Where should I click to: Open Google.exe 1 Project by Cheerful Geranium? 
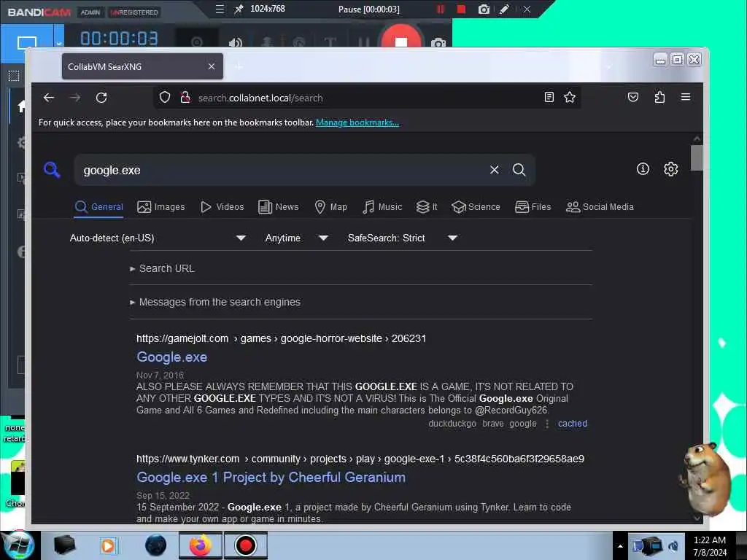tap(271, 477)
